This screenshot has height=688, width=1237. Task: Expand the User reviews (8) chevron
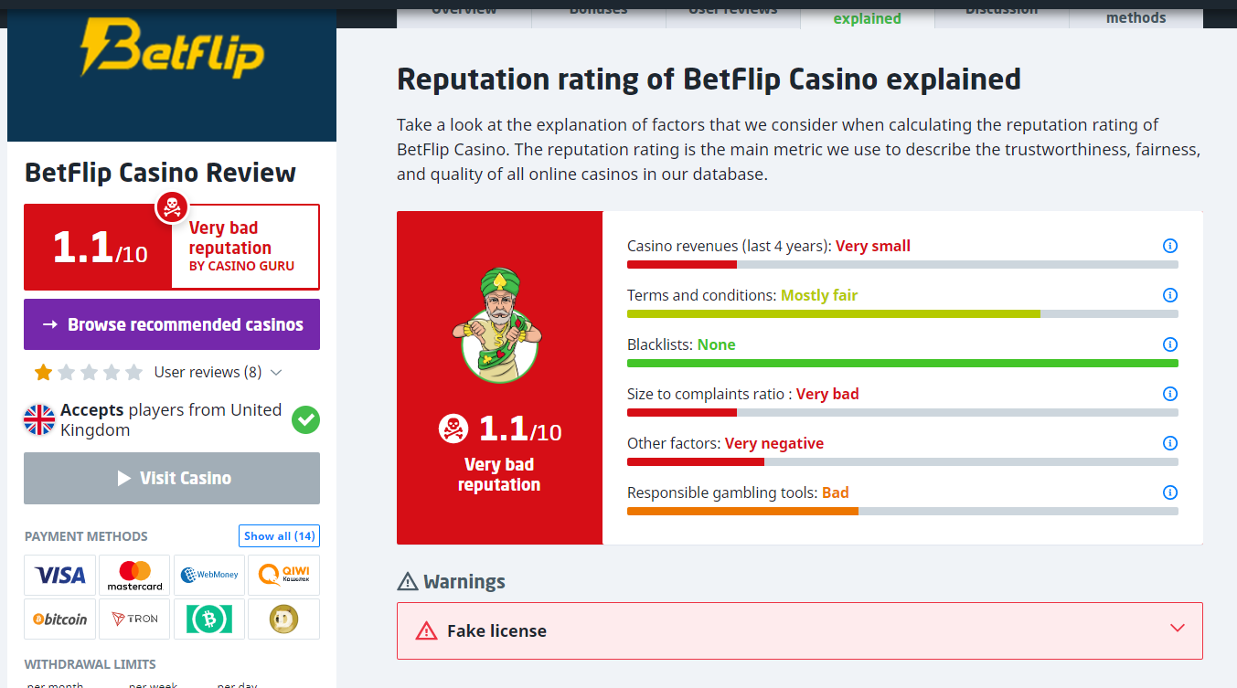click(276, 373)
